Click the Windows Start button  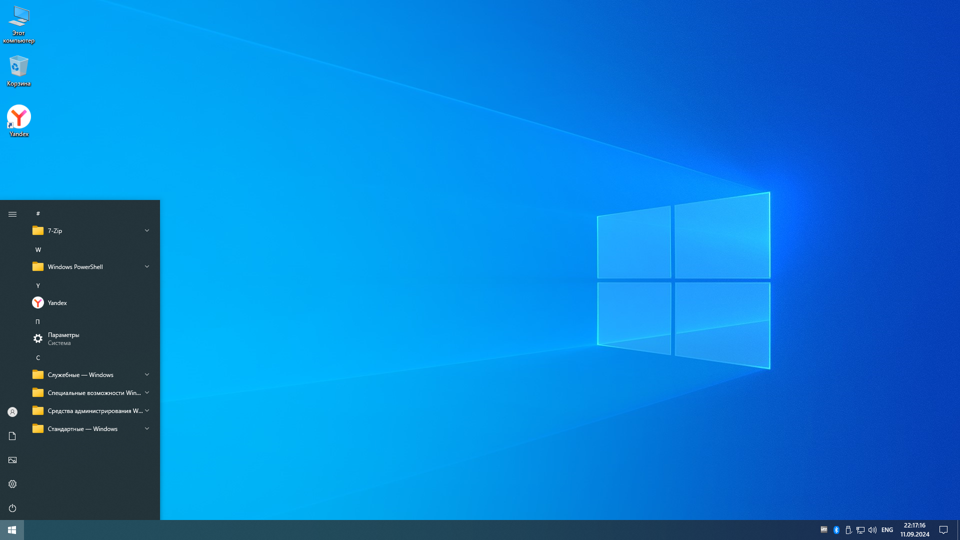[x=12, y=530]
